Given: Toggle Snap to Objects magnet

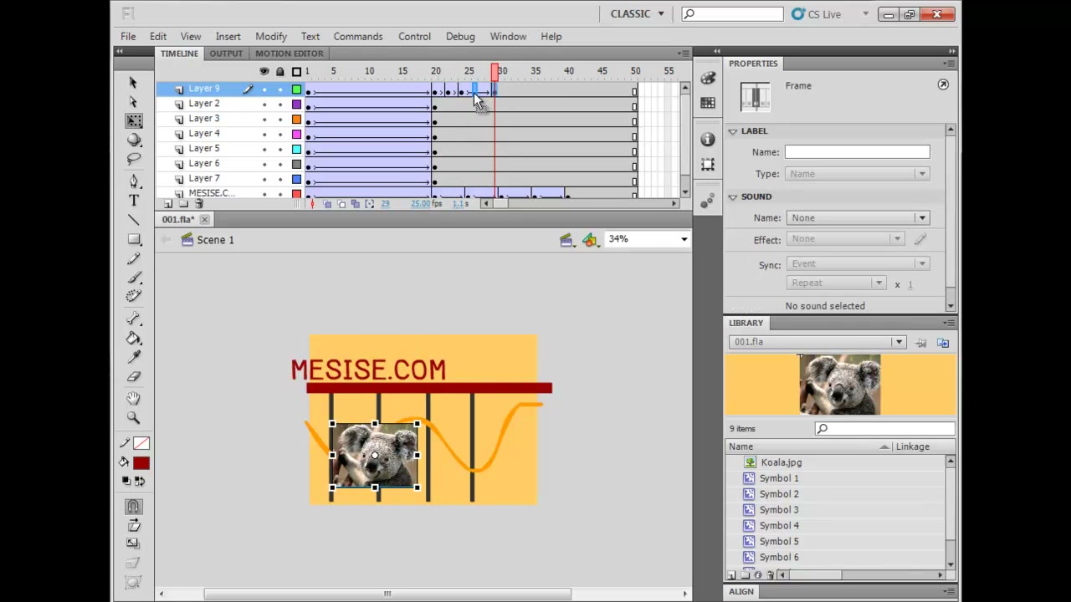Looking at the screenshot, I should [x=134, y=506].
